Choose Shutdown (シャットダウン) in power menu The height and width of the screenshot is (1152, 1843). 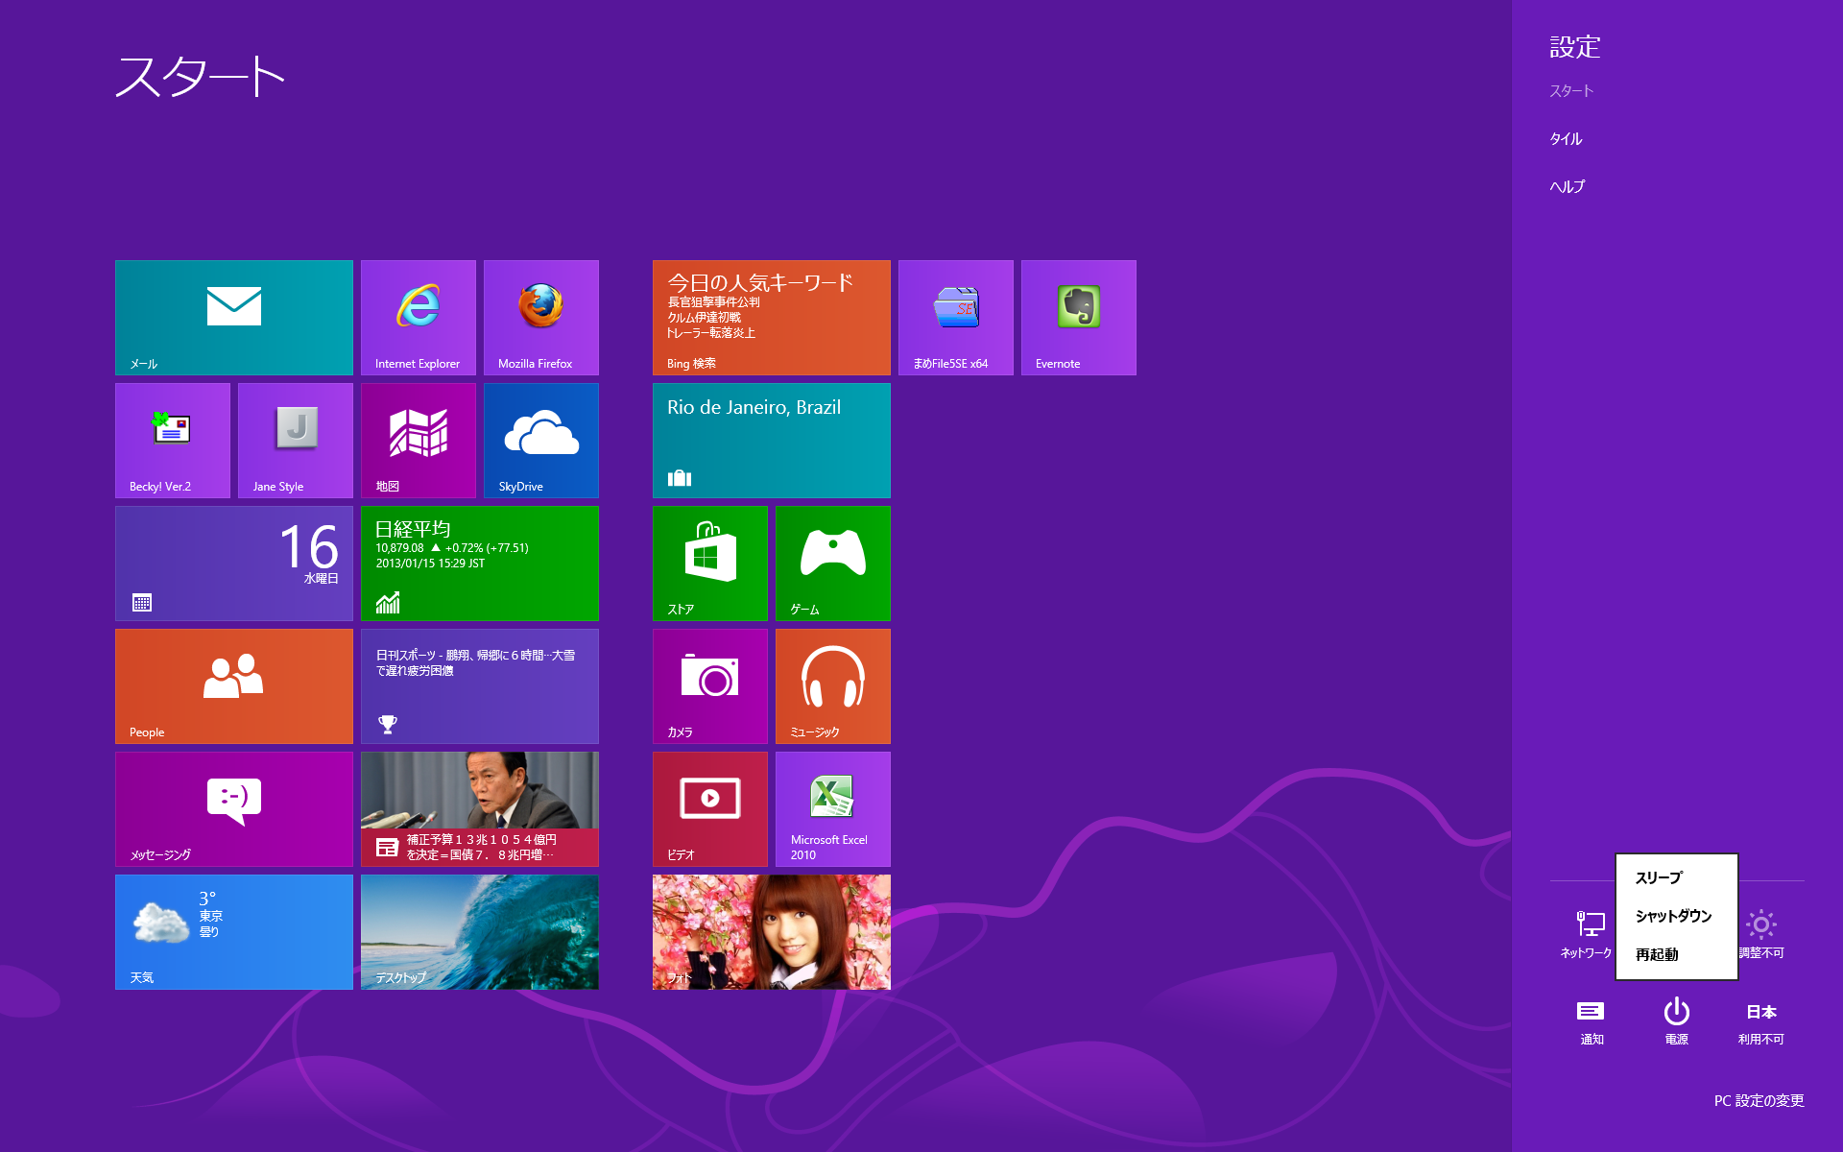point(1673,916)
